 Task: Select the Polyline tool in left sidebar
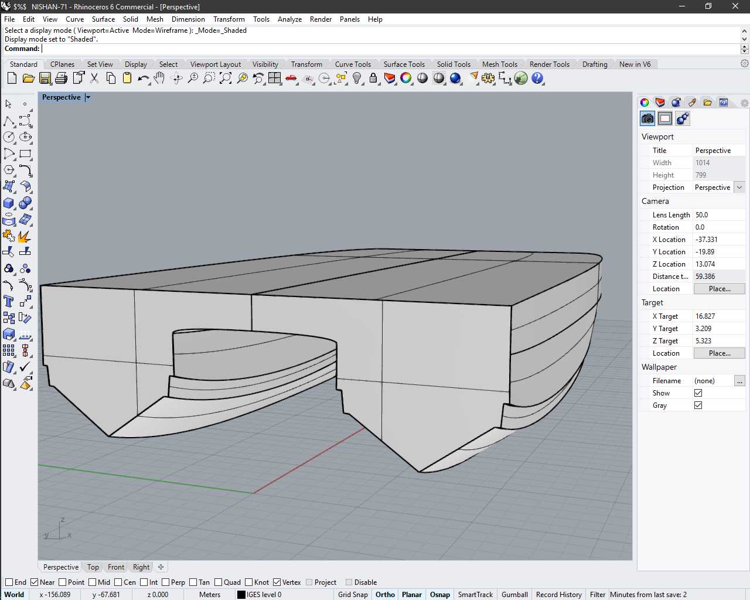pyautogui.click(x=9, y=121)
